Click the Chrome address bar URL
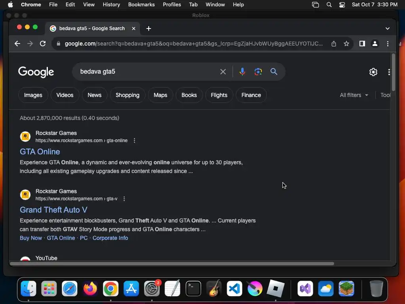This screenshot has width=405, height=304. (194, 44)
